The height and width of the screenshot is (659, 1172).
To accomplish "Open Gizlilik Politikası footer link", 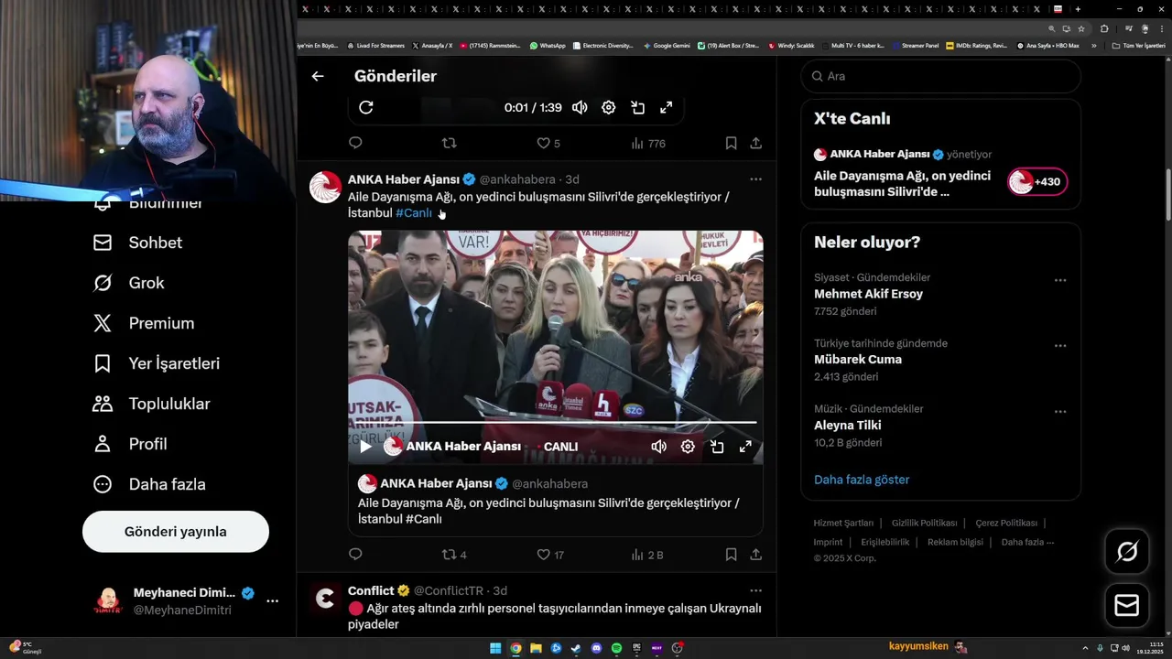I will (924, 523).
